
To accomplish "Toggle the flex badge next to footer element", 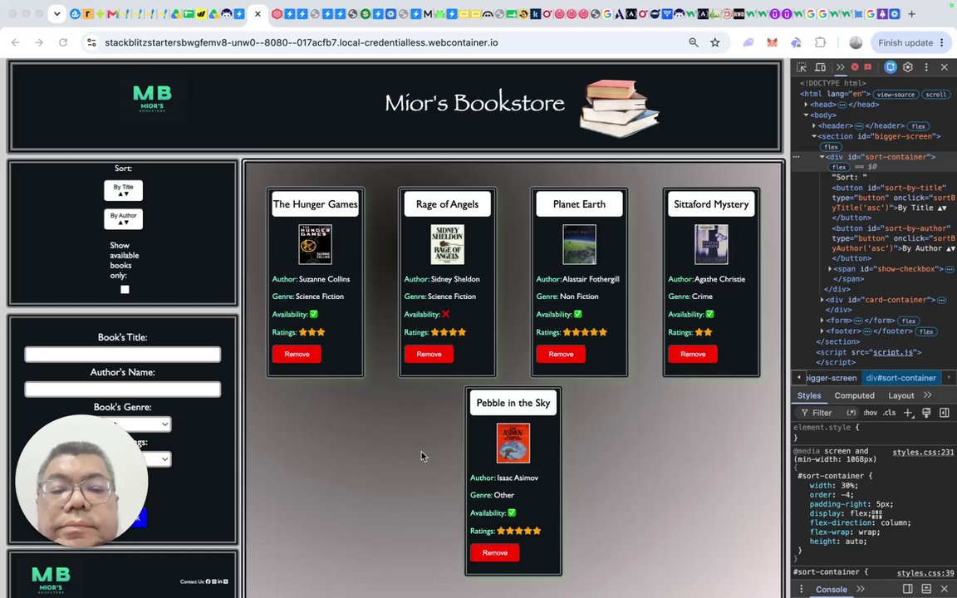I will tap(926, 331).
